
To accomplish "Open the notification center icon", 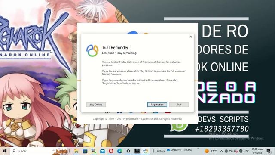I will [x=269, y=151].
